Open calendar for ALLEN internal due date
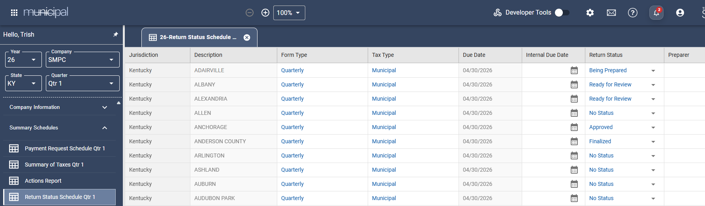Screen dimensions: 705x206 click(x=574, y=113)
